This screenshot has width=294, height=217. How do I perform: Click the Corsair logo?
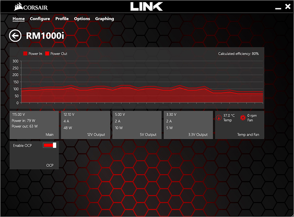point(31,7)
